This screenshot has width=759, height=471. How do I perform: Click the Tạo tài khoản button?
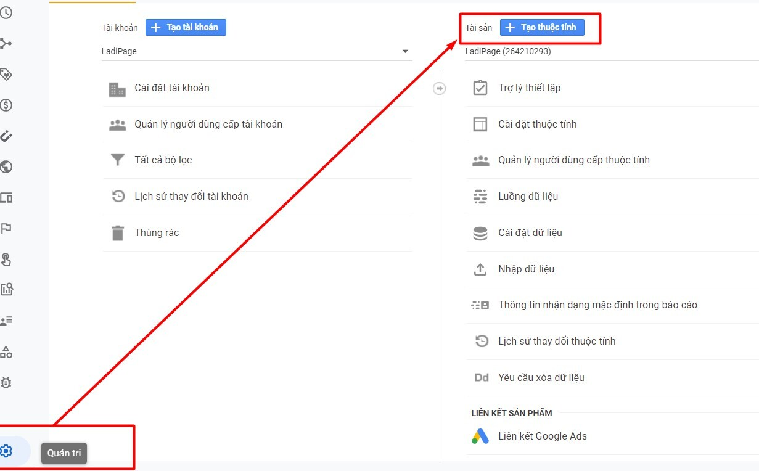(x=186, y=27)
